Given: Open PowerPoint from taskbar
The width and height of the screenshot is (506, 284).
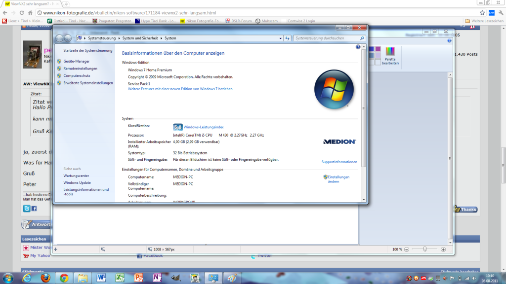Looking at the screenshot, I should [x=138, y=278].
